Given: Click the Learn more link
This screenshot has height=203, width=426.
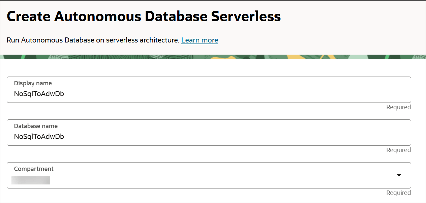Looking at the screenshot, I should click(x=200, y=40).
